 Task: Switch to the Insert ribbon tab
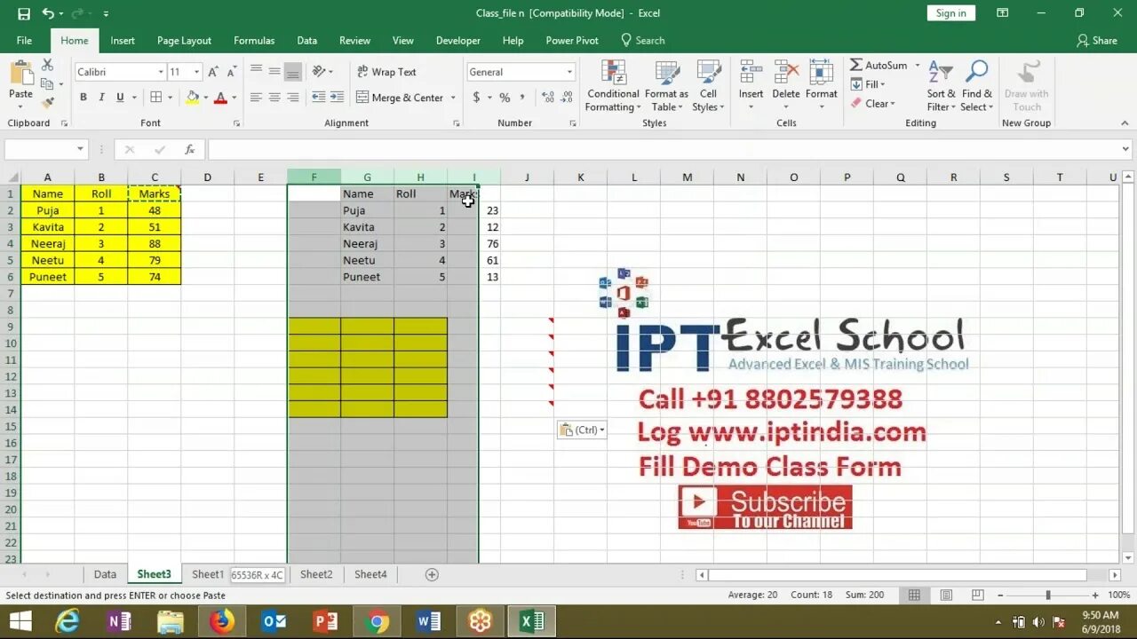[123, 41]
